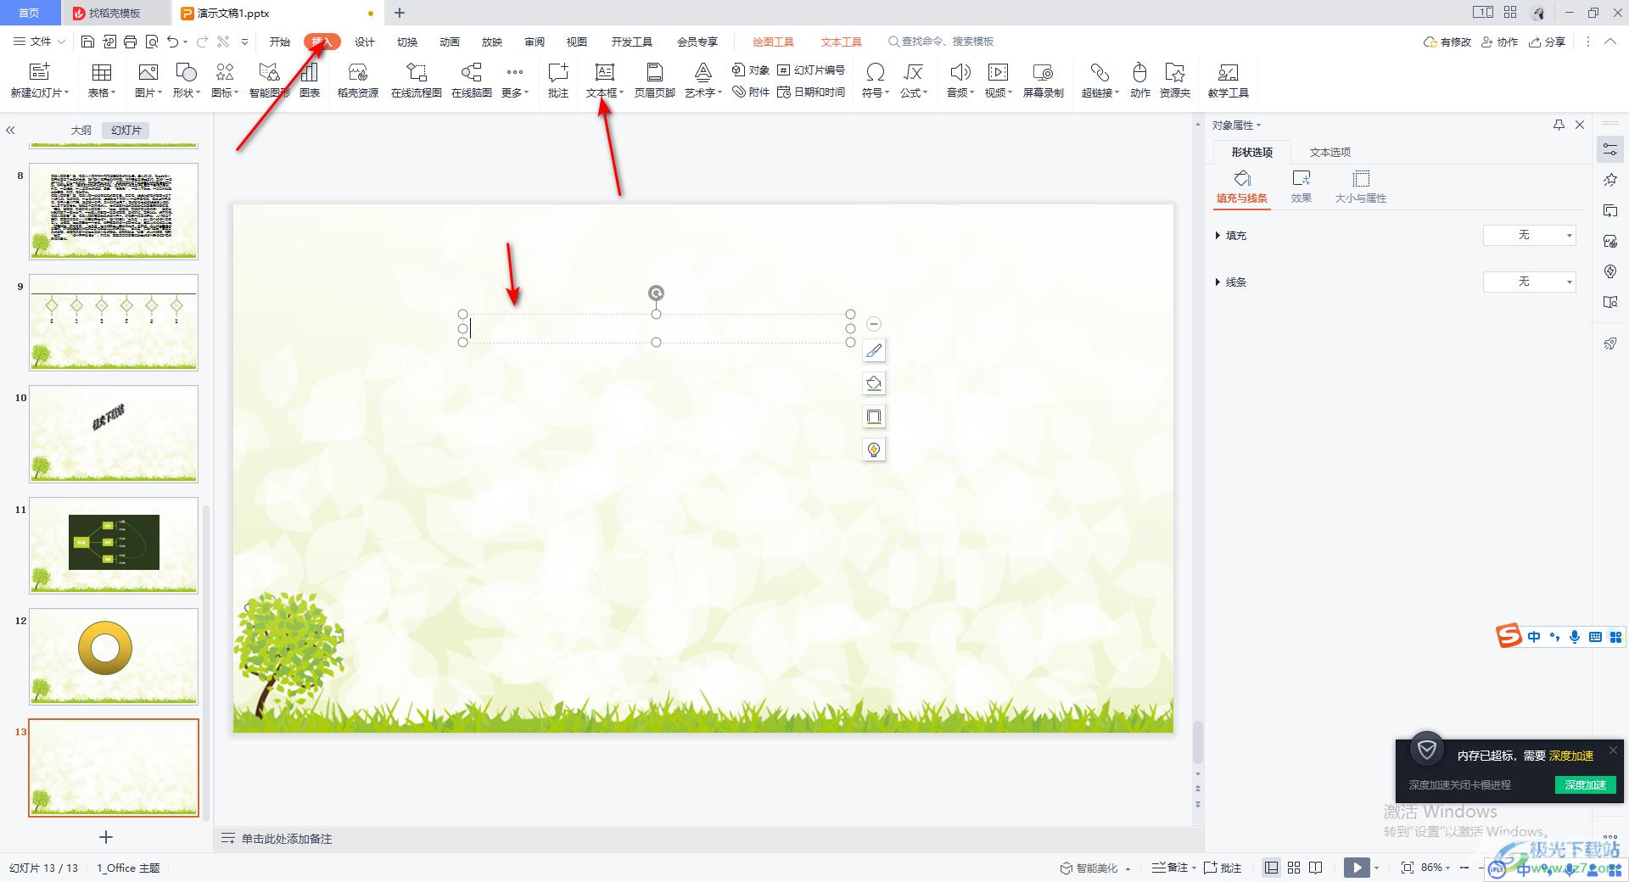
Task: Click the Share button
Action: click(x=1547, y=42)
